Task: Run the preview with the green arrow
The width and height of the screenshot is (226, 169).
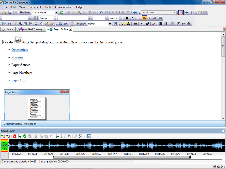Action: [61, 13]
